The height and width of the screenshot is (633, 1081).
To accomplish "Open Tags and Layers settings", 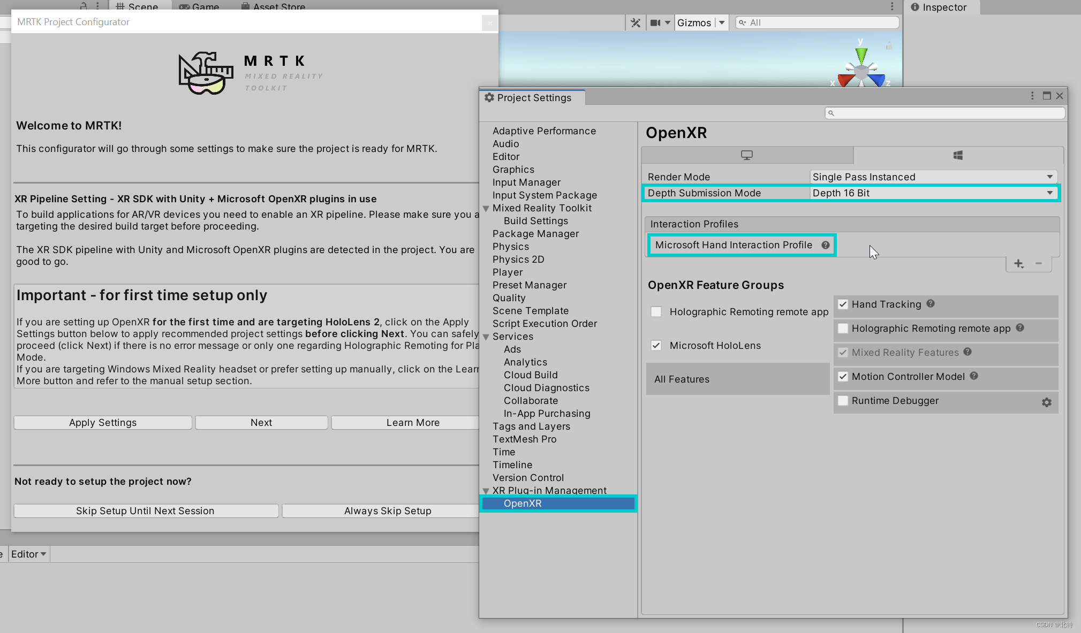I will point(531,426).
